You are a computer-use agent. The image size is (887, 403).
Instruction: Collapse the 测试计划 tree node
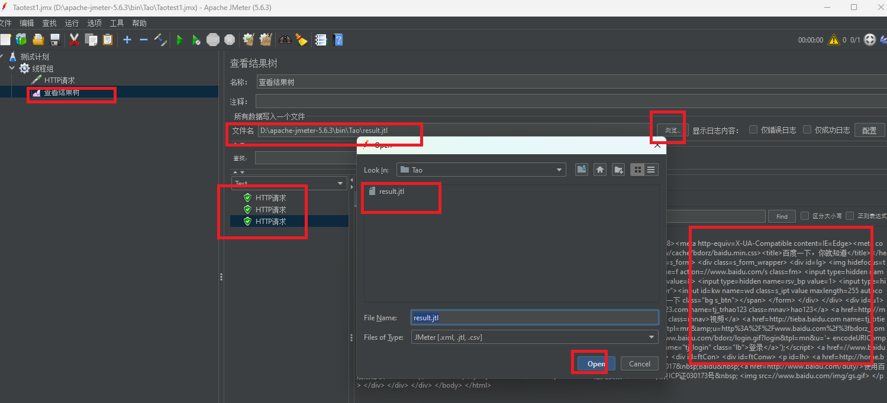[x=2, y=57]
